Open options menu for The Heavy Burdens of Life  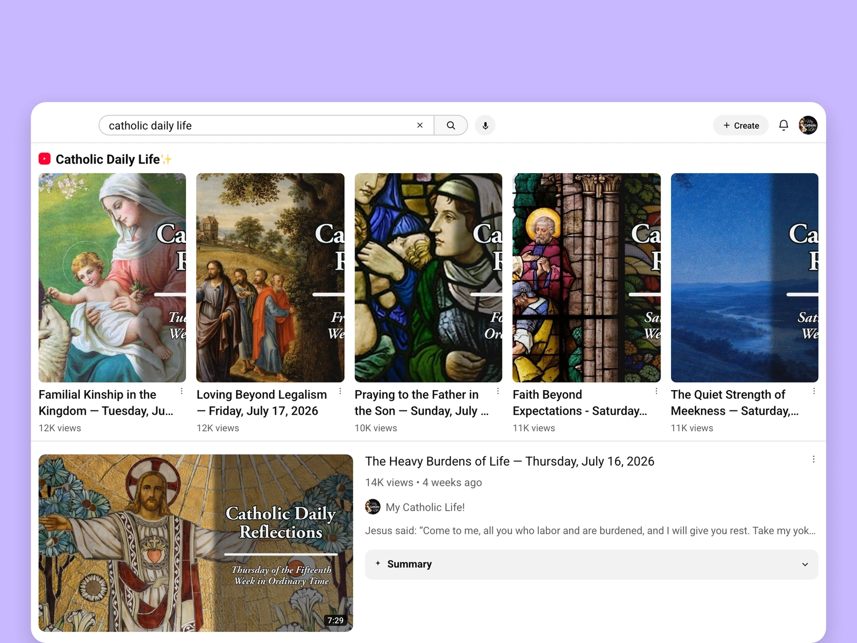coord(814,459)
